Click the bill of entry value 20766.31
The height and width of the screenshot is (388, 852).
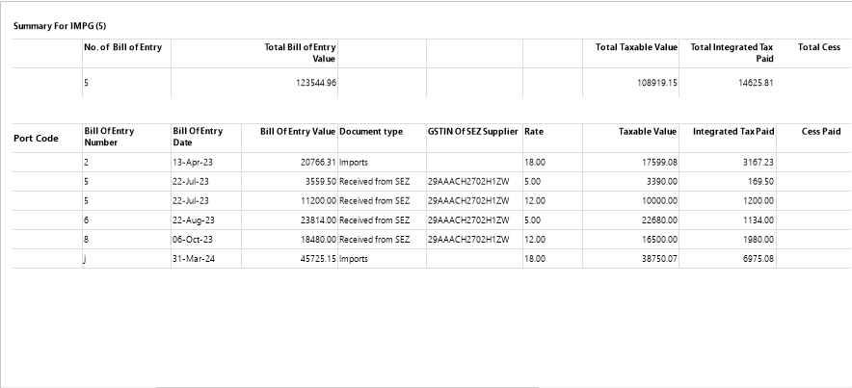308,163
